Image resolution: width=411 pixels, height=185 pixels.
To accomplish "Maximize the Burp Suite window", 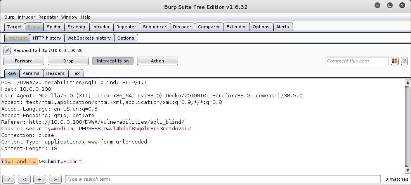I will 390,5.
